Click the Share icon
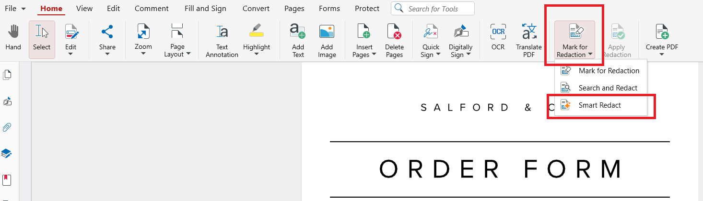 107,33
